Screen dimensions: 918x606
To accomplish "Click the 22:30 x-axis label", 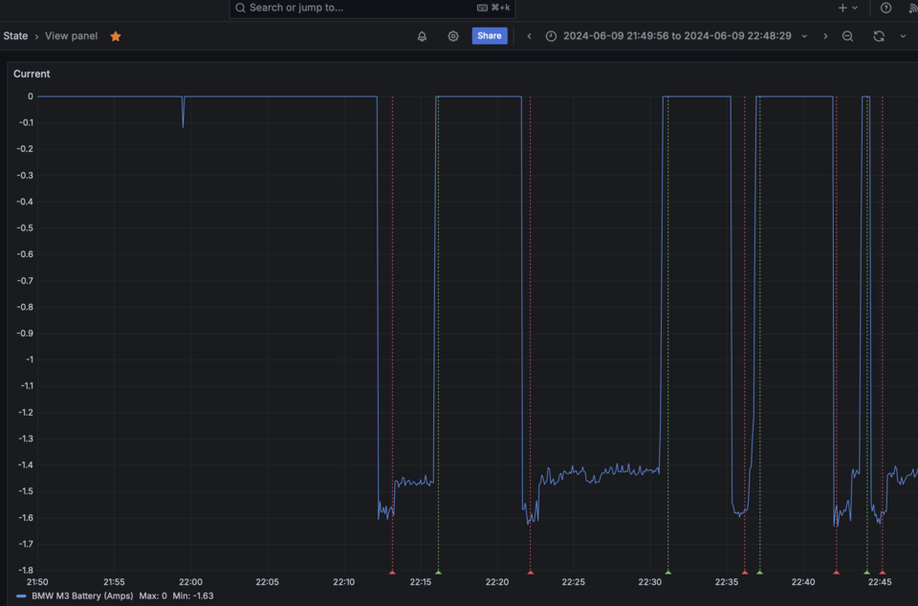I will 650,582.
